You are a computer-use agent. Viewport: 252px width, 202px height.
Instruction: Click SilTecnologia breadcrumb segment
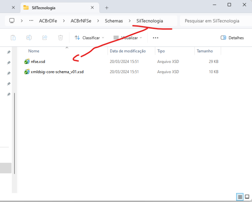click(x=150, y=21)
